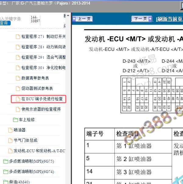Click the folder icon beside 多点燃油喷射(MPI)(6G75)

point(6,161)
